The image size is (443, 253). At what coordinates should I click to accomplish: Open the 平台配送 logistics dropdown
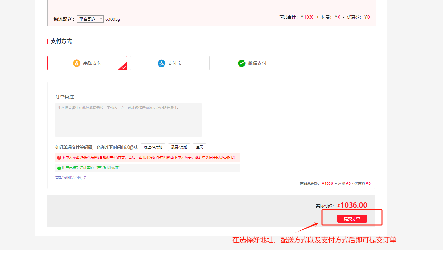click(90, 19)
